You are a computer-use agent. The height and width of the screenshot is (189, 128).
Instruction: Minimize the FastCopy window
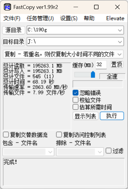[x=76, y=7]
